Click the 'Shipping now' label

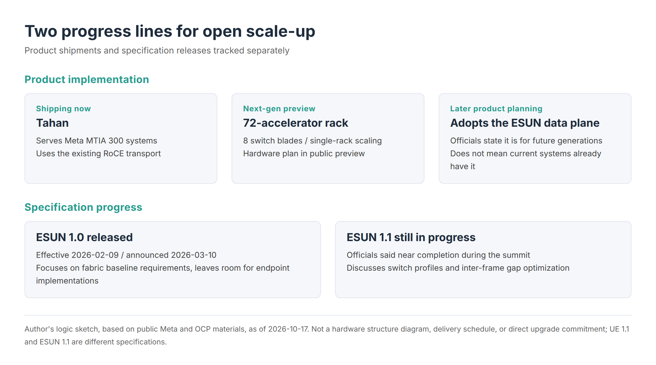point(63,109)
